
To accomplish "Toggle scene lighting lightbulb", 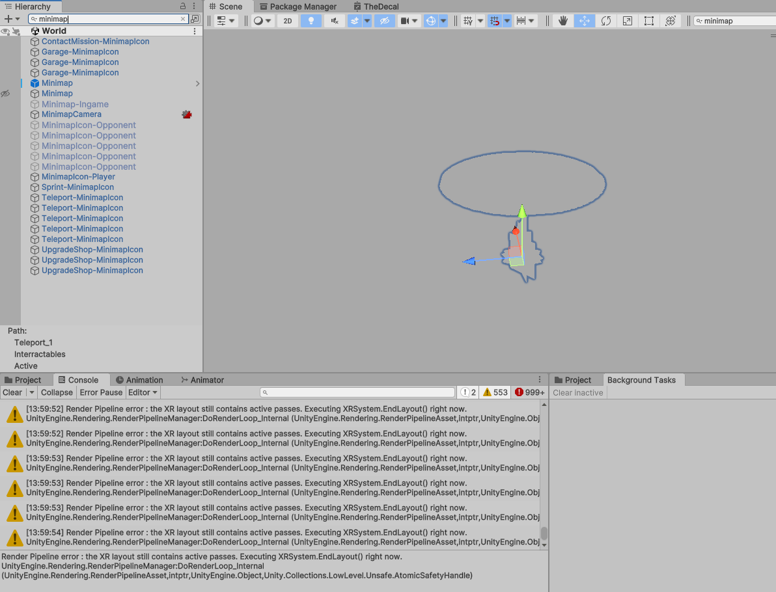I will (311, 20).
